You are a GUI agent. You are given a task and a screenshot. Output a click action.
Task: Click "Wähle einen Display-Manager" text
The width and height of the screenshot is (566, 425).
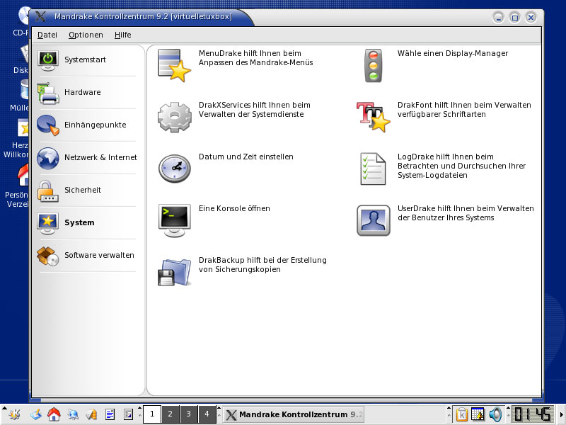pos(453,54)
